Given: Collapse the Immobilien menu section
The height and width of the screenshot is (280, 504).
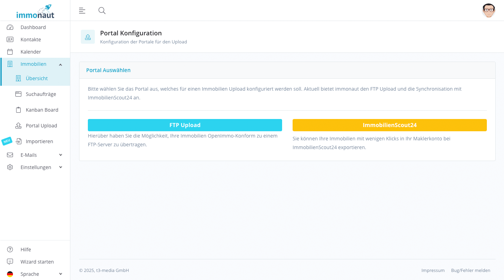Looking at the screenshot, I should pyautogui.click(x=61, y=64).
